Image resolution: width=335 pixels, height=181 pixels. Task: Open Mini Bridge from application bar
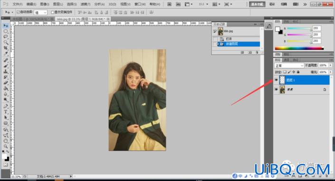click(x=178, y=4)
